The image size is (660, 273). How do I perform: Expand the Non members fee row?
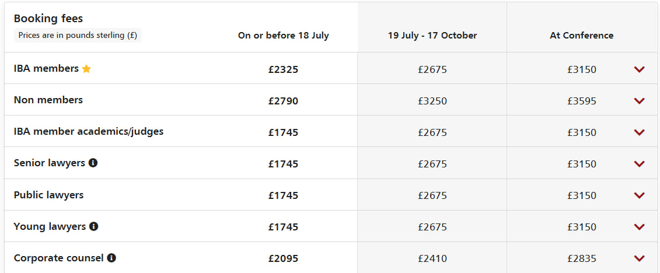[639, 101]
